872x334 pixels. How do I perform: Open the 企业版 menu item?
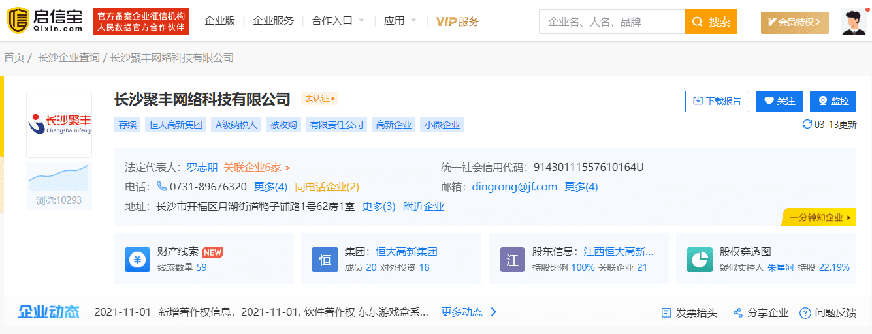click(219, 21)
